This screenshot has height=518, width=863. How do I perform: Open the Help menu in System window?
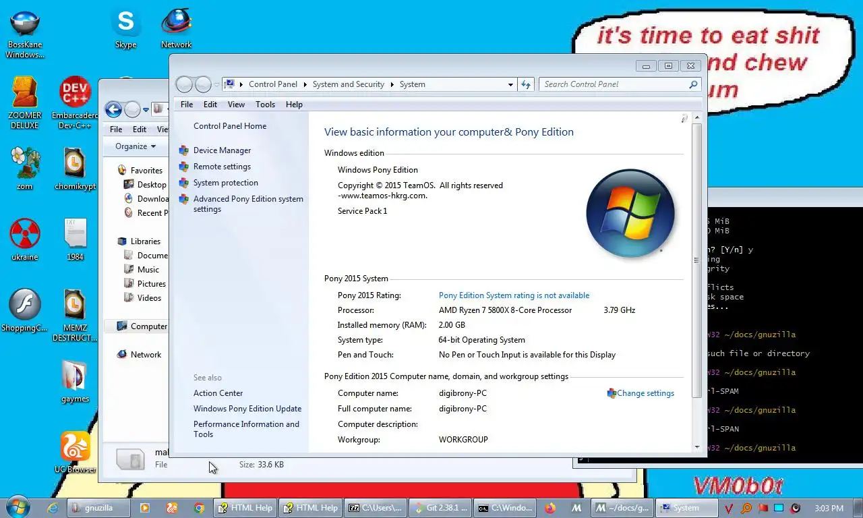point(294,105)
